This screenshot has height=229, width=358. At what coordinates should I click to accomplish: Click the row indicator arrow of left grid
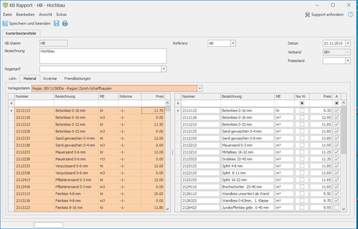[11, 111]
